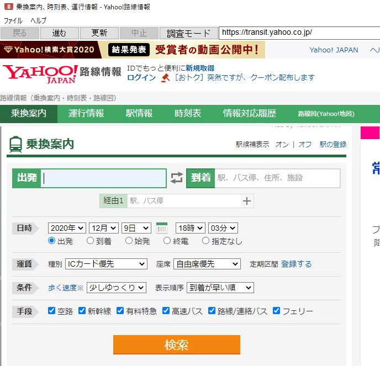Click the 到着 arrival input field
The image size is (380, 371).
[x=277, y=178]
